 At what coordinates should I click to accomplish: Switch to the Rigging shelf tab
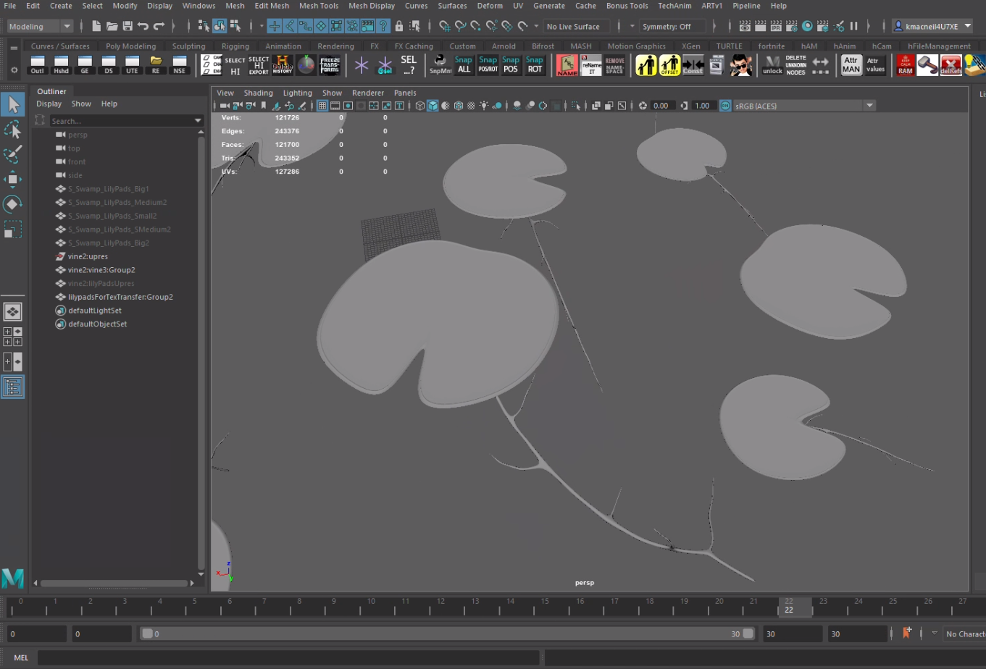235,46
